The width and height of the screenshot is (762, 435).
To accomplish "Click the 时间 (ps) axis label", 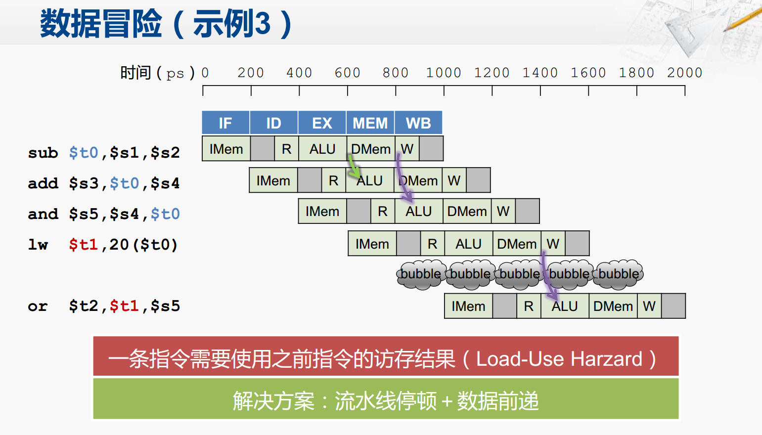I will [x=158, y=73].
